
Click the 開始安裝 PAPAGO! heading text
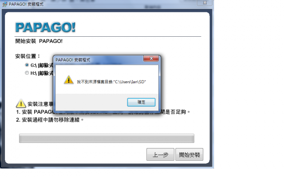tap(39, 41)
